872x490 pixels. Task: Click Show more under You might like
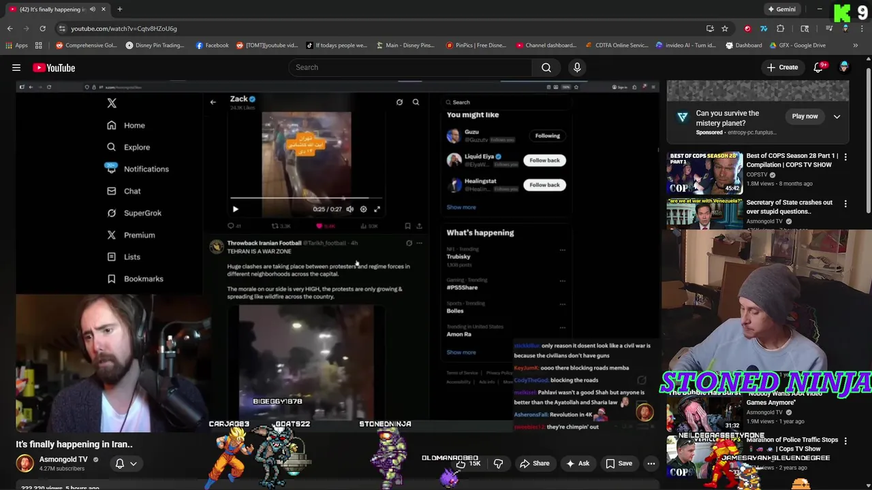[x=461, y=207]
